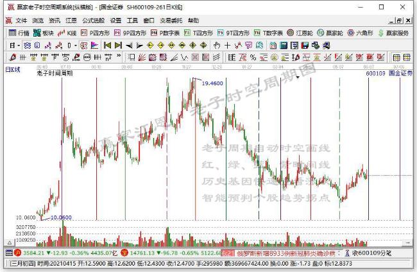Open the 公式选股 menu
The width and height of the screenshot is (417, 272).
pos(94,21)
